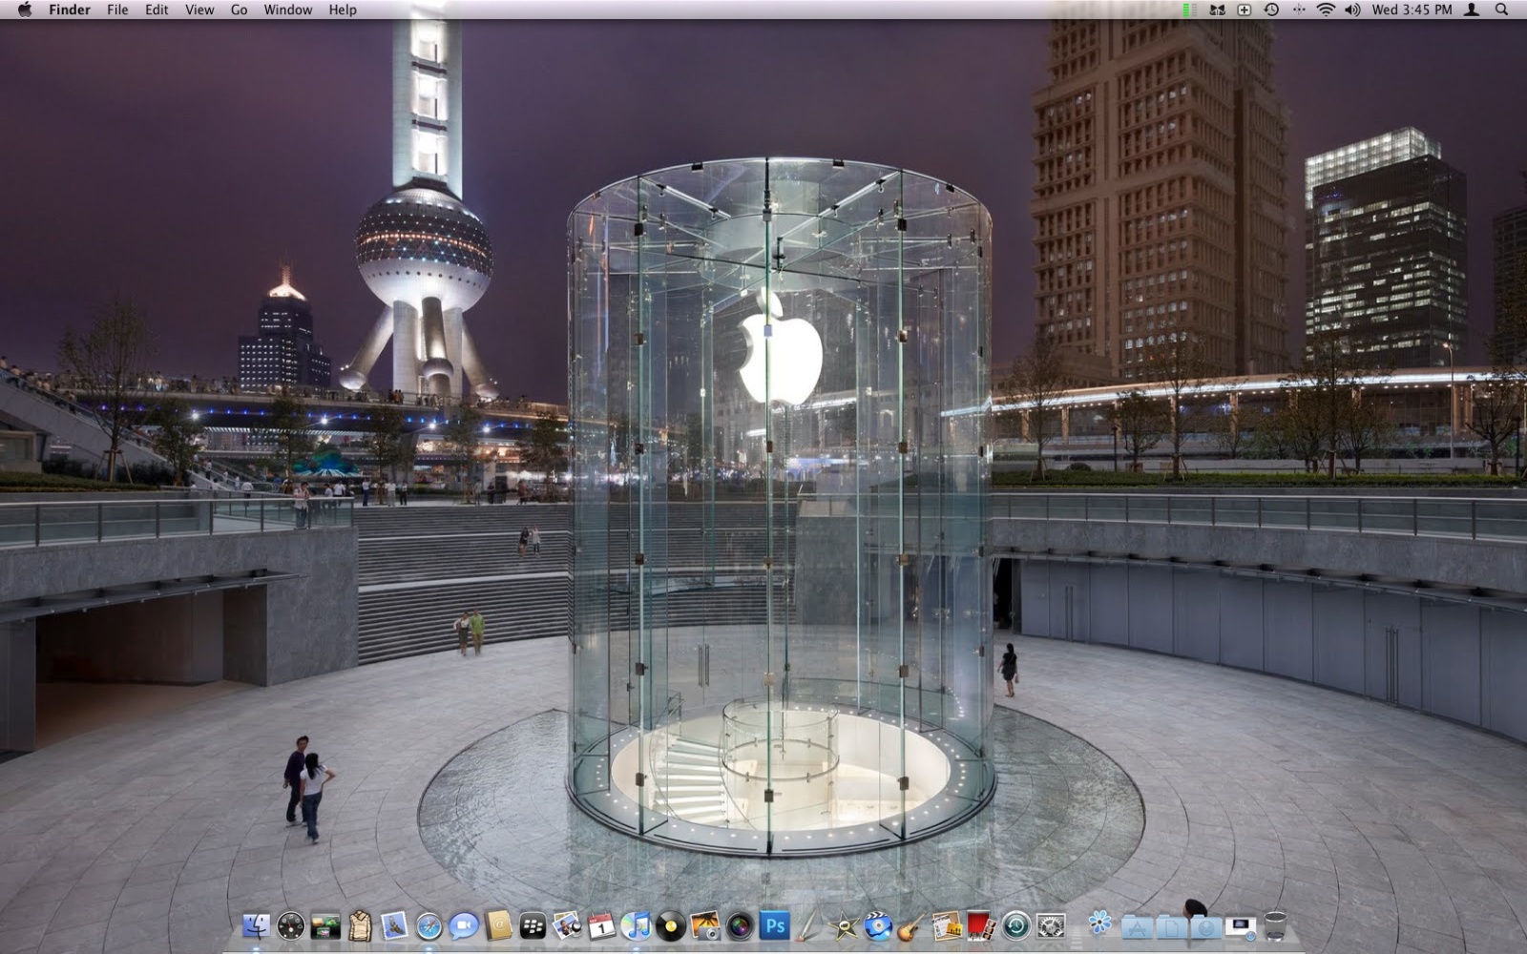This screenshot has width=1527, height=954.
Task: Launch Dashboard from the Dock
Action: pos(290,925)
